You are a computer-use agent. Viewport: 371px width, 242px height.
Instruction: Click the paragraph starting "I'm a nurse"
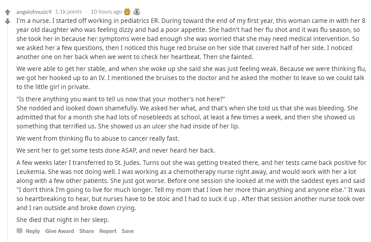click(191, 39)
